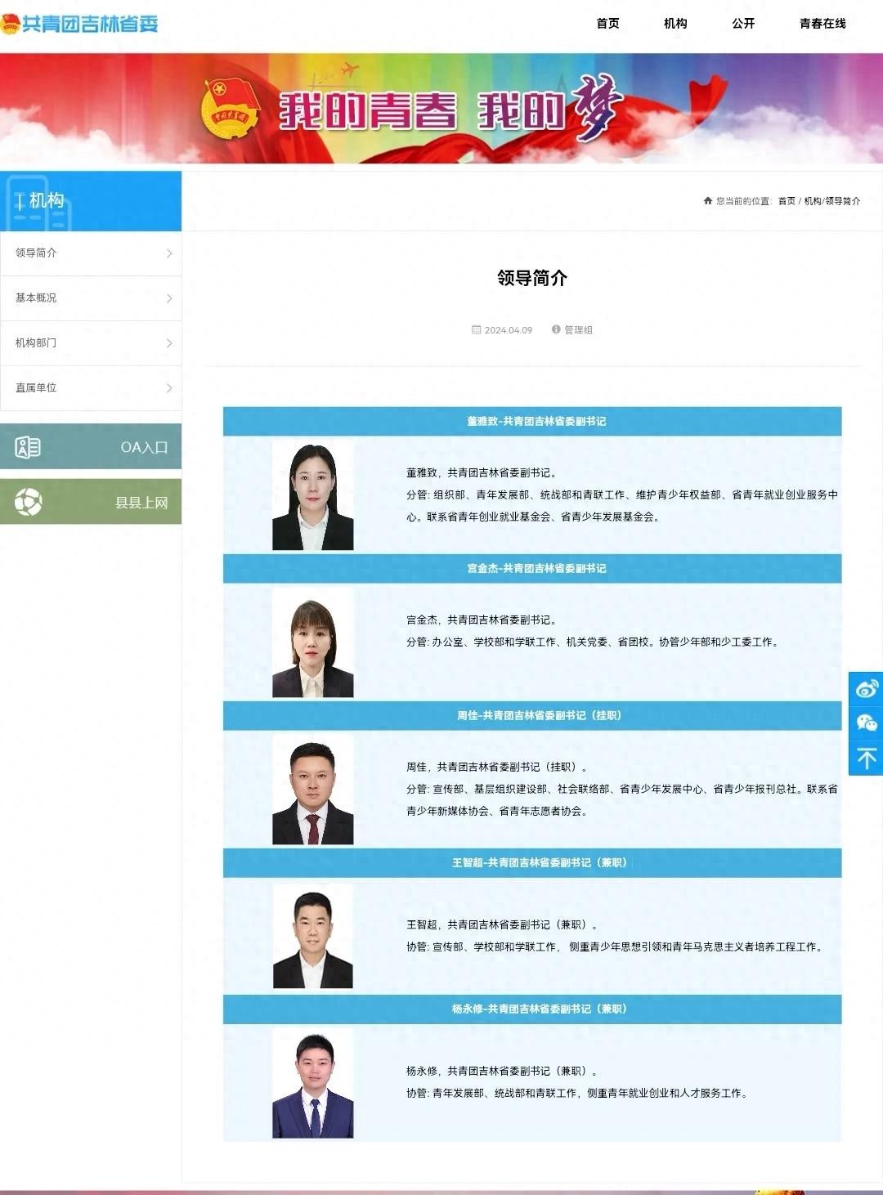Viewport: 883px width, 1195px height.
Task: Click the 首页 breadcrumb link
Action: 787,201
